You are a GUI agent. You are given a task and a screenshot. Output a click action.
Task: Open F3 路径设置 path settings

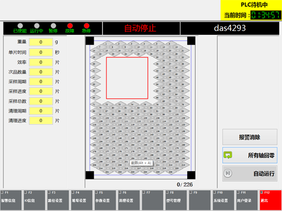(x=58, y=200)
